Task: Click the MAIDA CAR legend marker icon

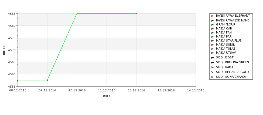Action: pyautogui.click(x=212, y=29)
